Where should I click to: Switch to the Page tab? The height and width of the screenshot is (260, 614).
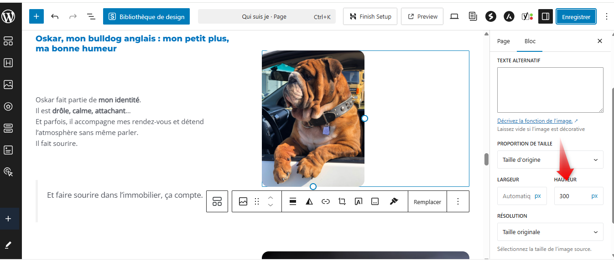[x=504, y=41]
